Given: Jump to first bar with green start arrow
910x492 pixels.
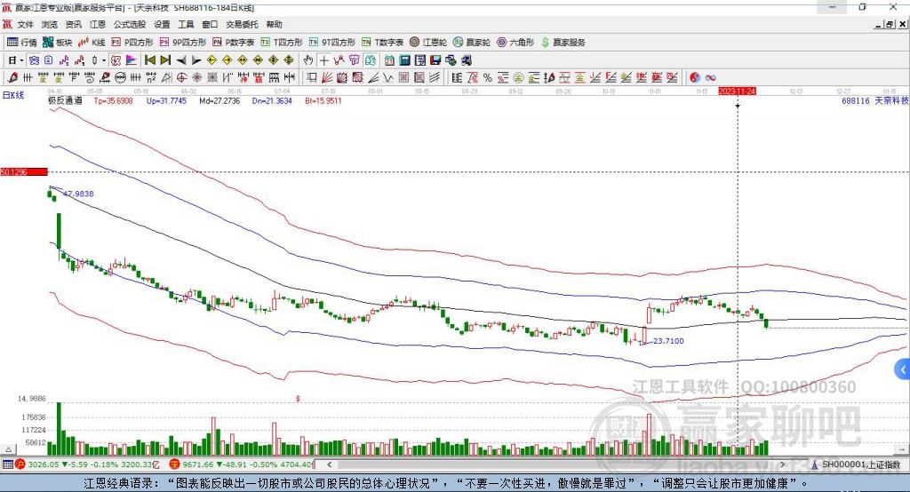Looking at the screenshot, I should pyautogui.click(x=149, y=60).
